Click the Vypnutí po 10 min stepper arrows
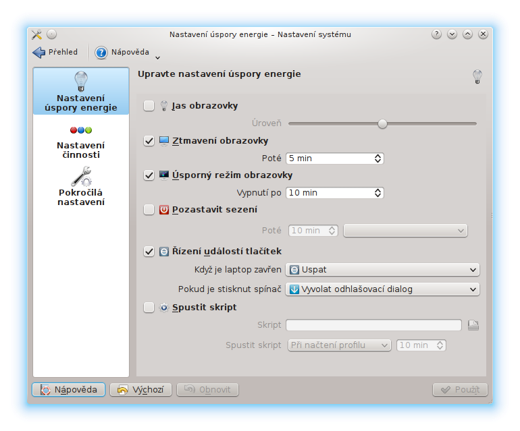 click(x=378, y=193)
